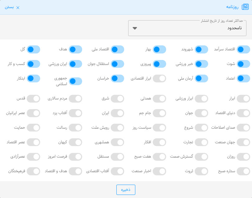Click the dropdown arrow in publication days field
Viewport: 252px width, 198px height.
pyautogui.click(x=135, y=28)
